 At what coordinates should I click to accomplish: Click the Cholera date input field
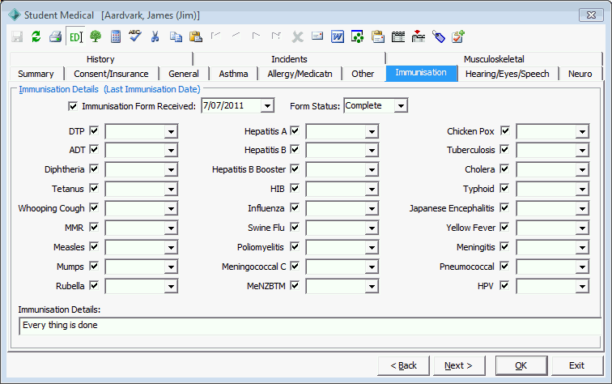coord(546,169)
